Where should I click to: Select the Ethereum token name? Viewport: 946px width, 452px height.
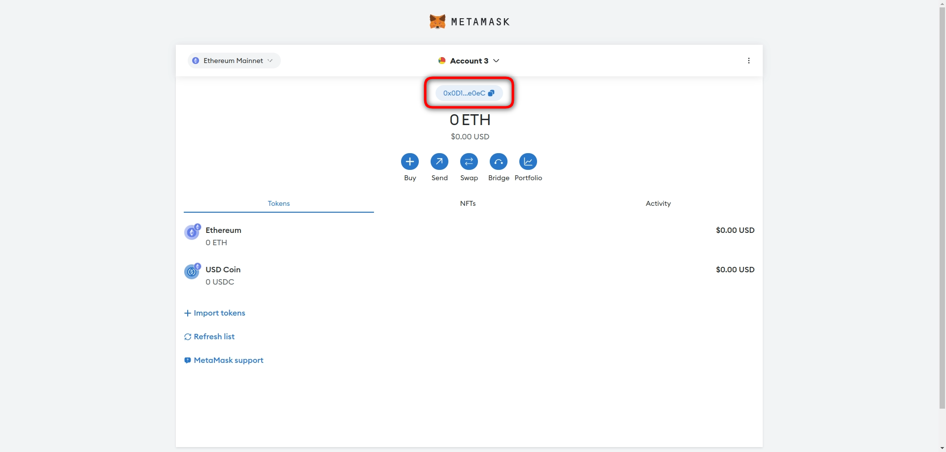[223, 230]
